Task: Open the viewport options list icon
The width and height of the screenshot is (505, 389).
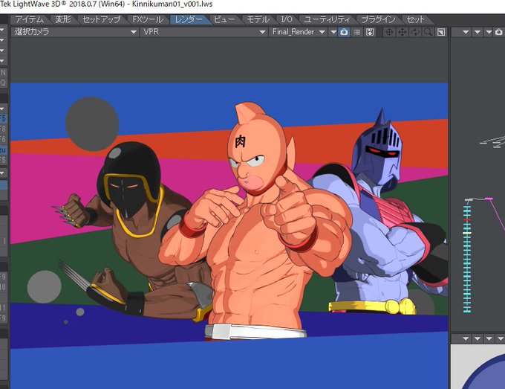Action: (357, 32)
